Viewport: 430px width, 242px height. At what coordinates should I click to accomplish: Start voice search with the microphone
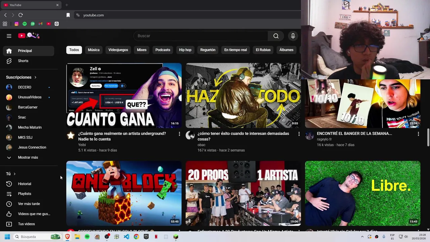(293, 36)
